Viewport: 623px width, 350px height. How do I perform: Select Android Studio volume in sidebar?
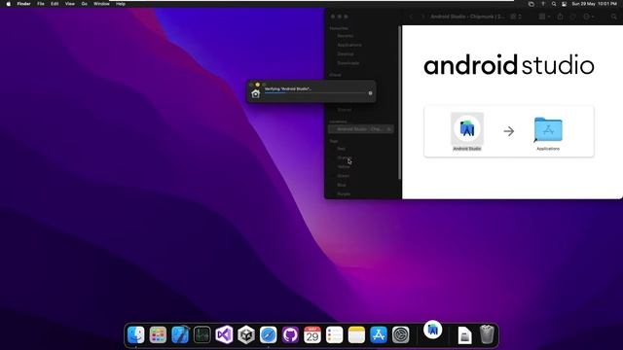[x=361, y=129]
